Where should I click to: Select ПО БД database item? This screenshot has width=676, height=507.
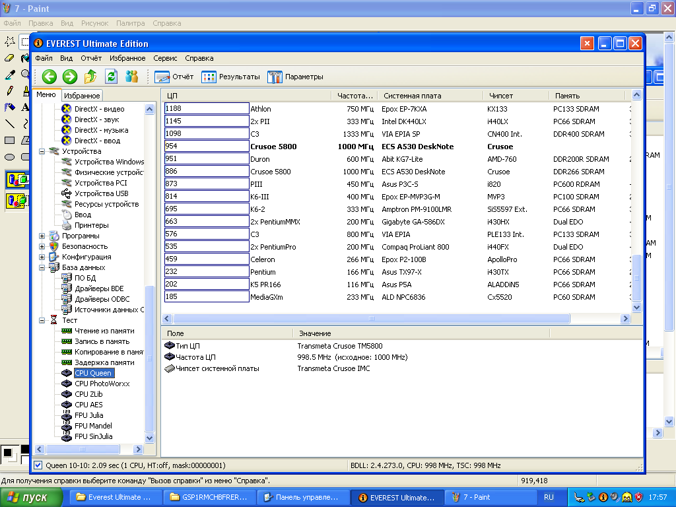tap(85, 278)
